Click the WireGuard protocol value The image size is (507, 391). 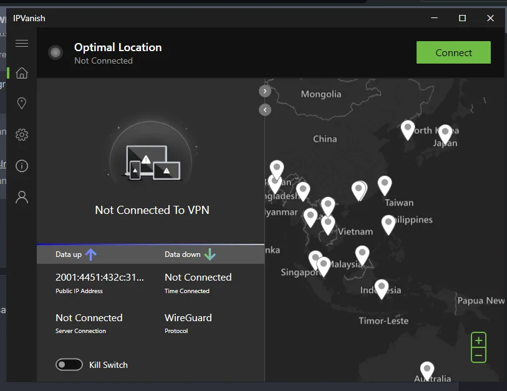point(188,317)
